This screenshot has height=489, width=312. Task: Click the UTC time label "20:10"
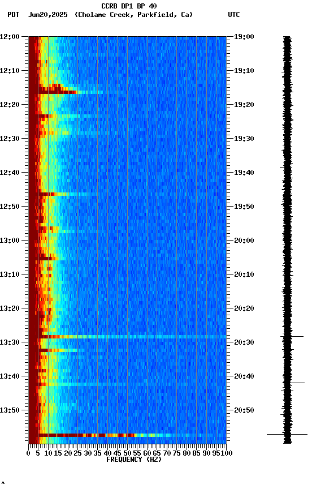pyautogui.click(x=244, y=274)
